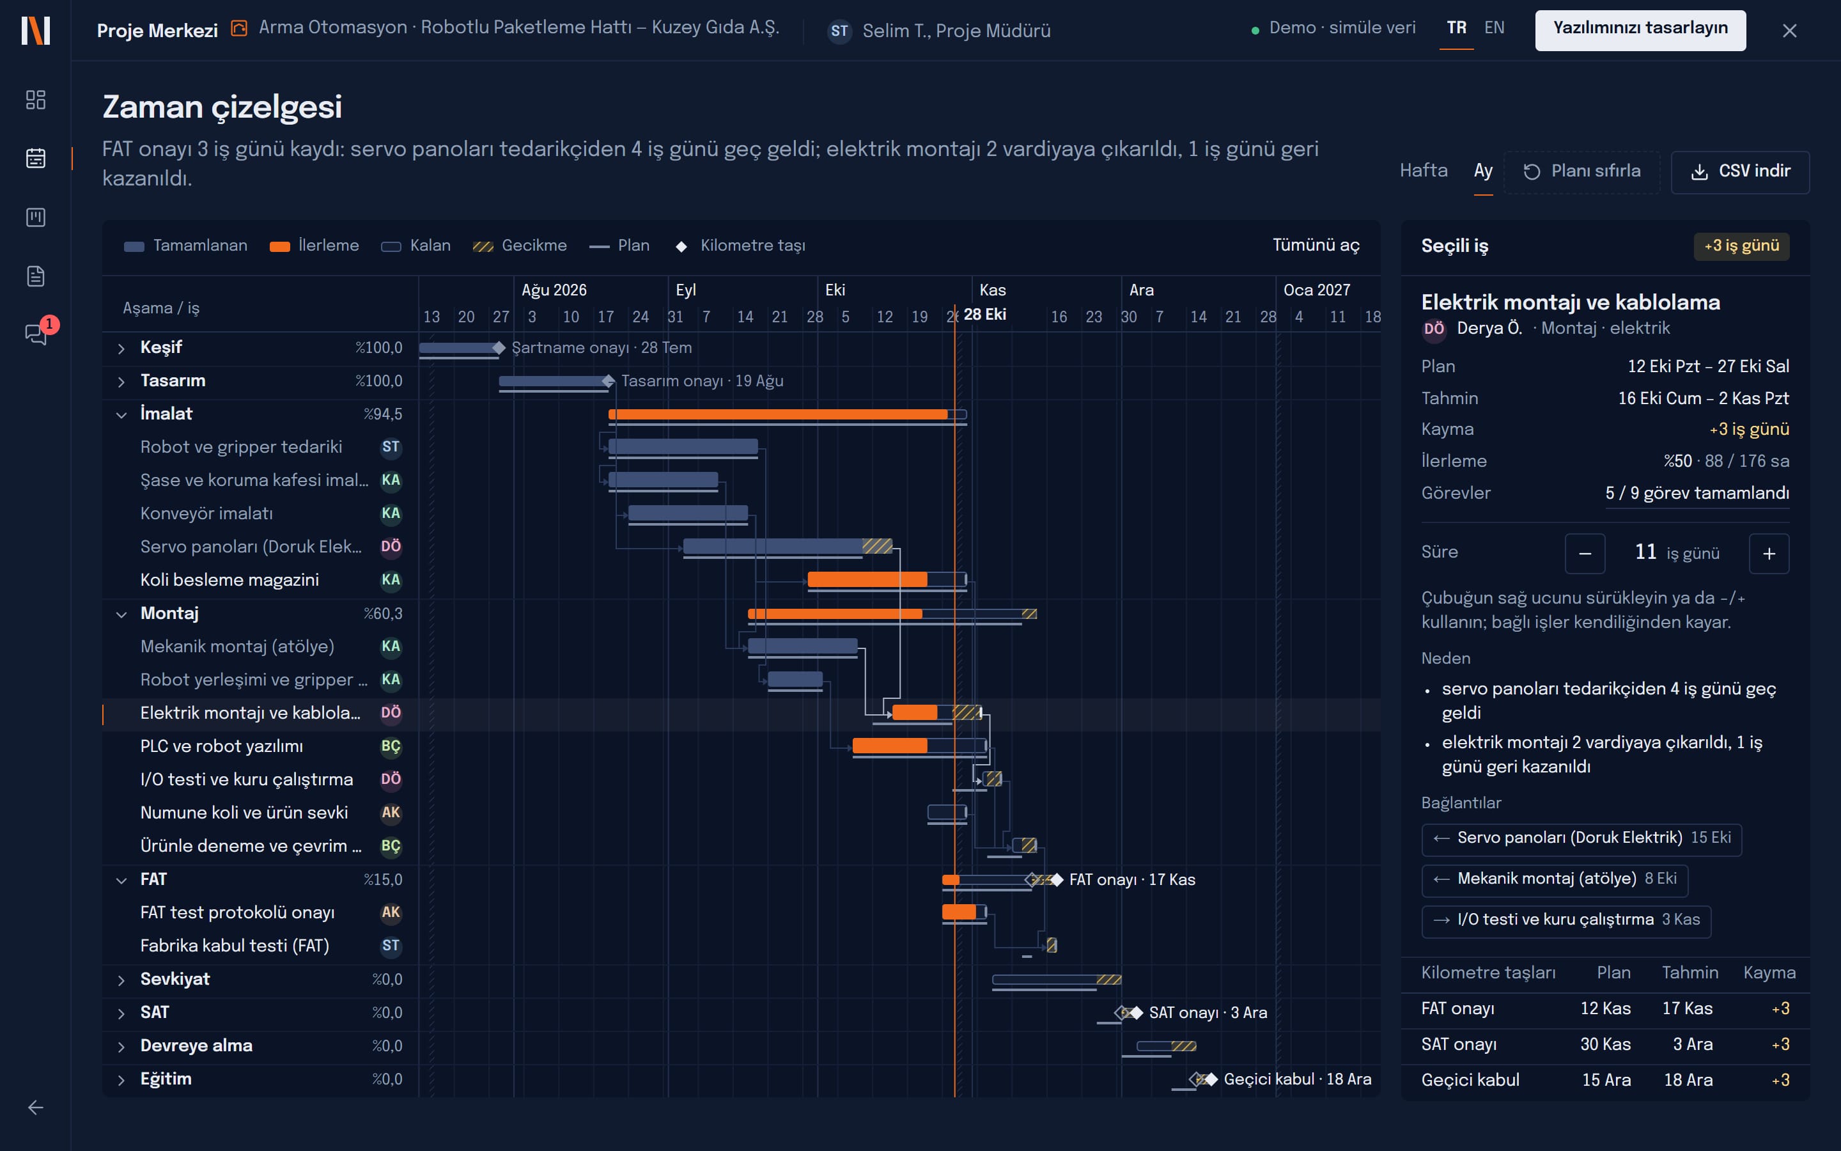This screenshot has height=1151, width=1841.
Task: Select the PLC ve robot yazılımı row
Action: [x=260, y=747]
